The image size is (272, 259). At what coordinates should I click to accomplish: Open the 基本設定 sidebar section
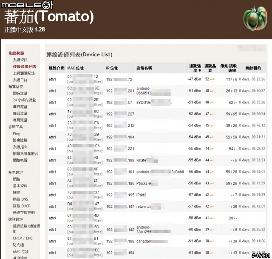(16, 173)
